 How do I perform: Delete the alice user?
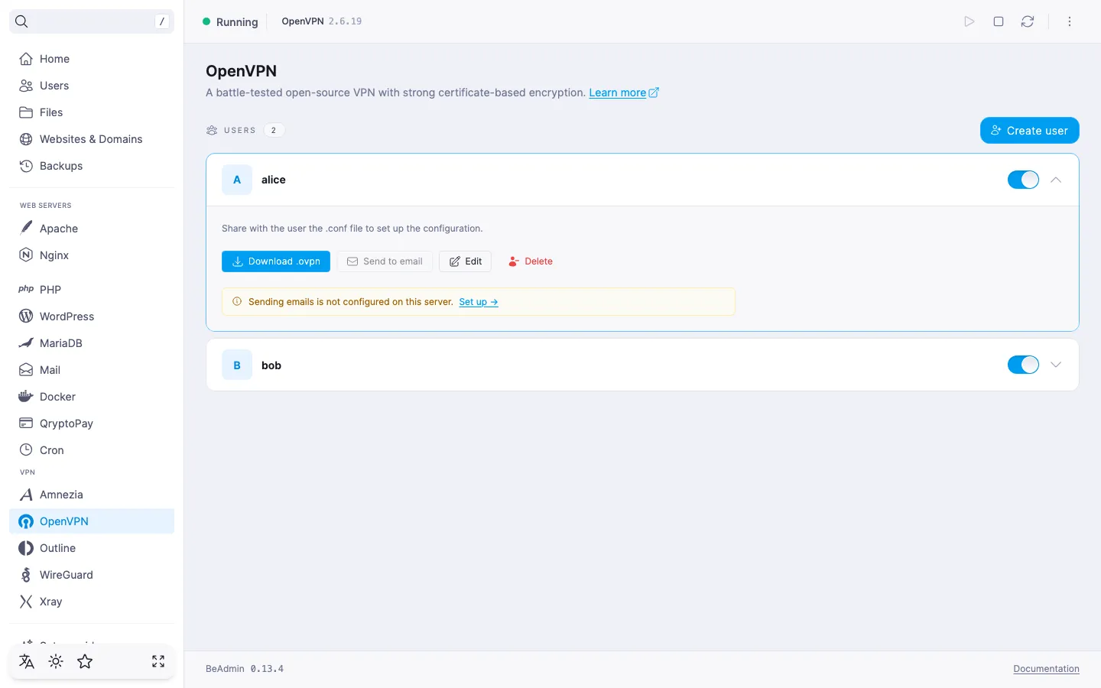pyautogui.click(x=531, y=261)
